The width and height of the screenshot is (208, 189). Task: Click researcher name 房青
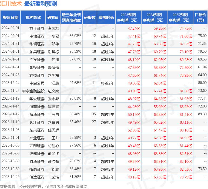(55, 114)
